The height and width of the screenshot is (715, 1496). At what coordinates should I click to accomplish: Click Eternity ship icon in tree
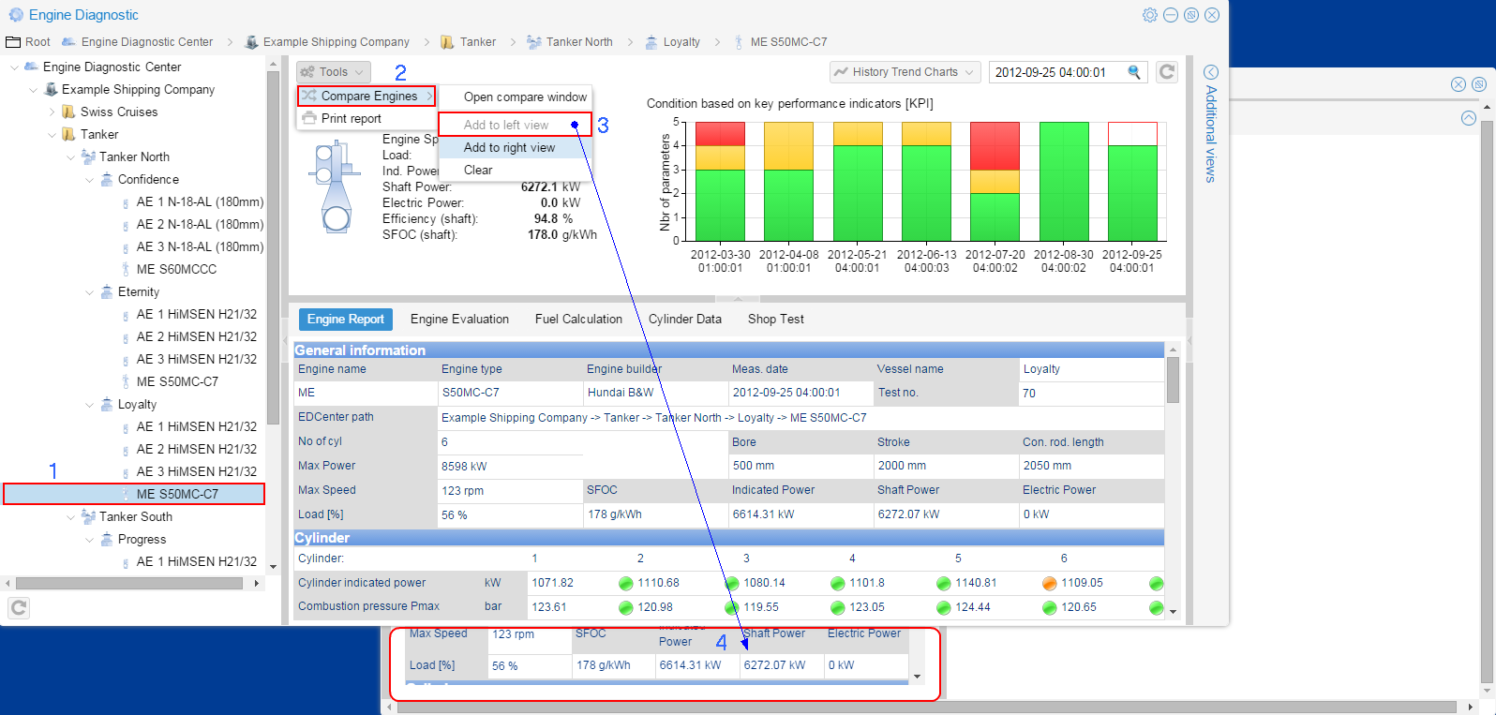(107, 291)
